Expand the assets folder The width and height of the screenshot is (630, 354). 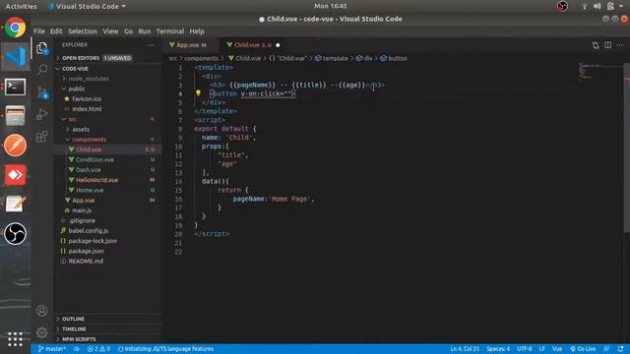81,129
